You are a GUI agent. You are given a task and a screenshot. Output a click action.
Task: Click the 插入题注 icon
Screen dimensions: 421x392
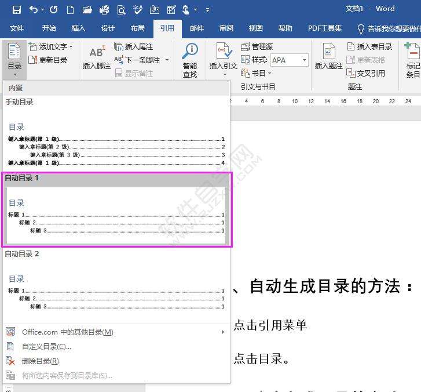328,51
